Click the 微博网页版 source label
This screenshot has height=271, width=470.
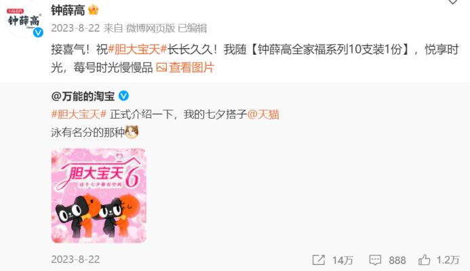151,28
